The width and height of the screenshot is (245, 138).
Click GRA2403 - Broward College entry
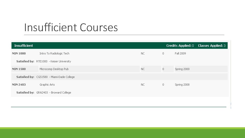pyautogui.click(x=54, y=93)
